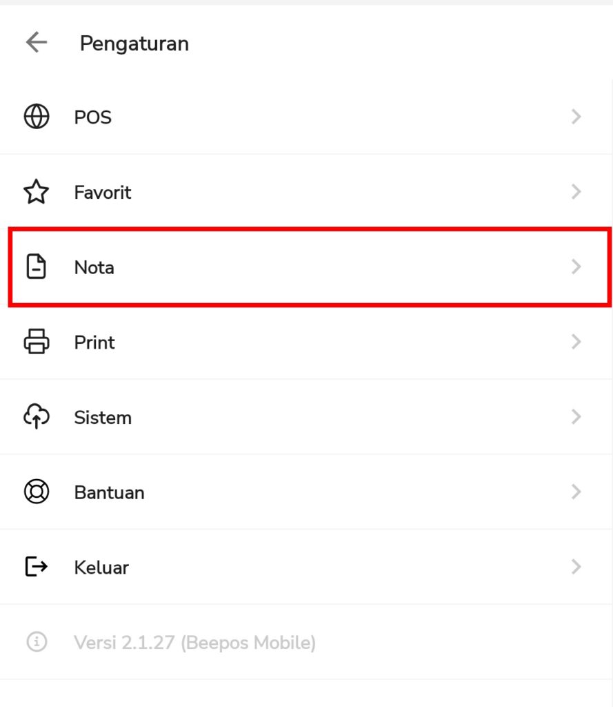613x707 pixels.
Task: Tap the printer icon next to Print
Action: tap(34, 342)
